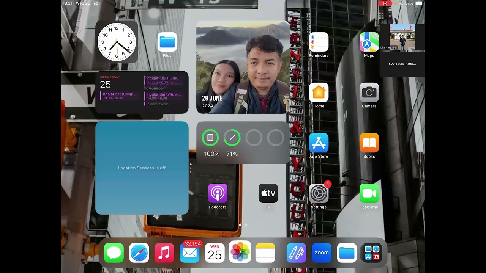
Task: Open the Calendar app in the dock
Action: [215, 253]
